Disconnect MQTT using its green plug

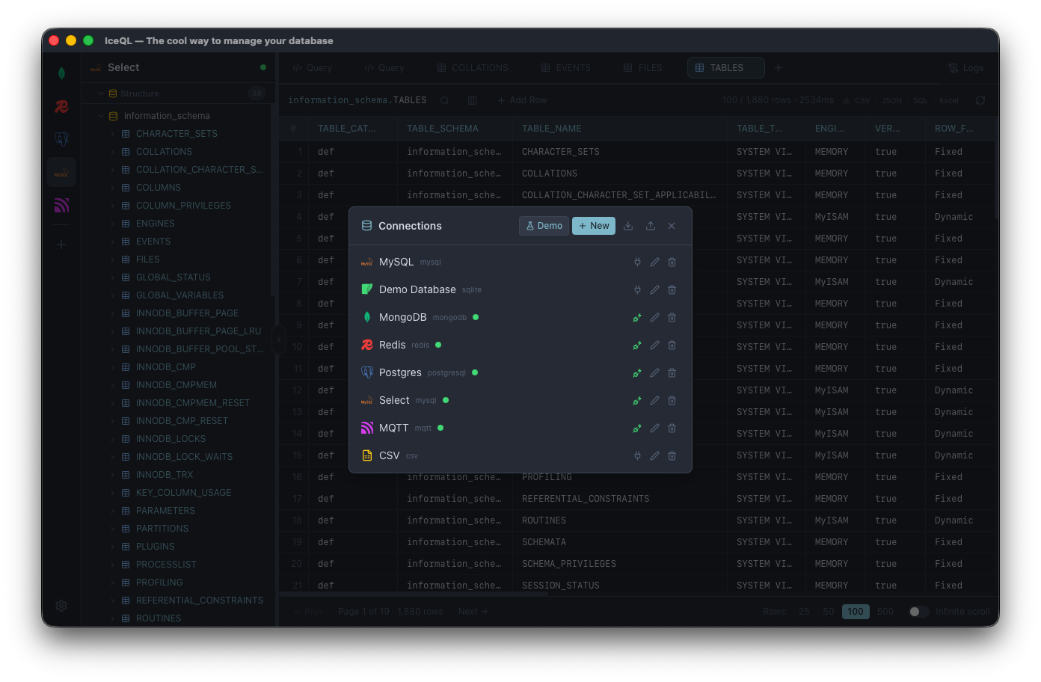point(637,428)
